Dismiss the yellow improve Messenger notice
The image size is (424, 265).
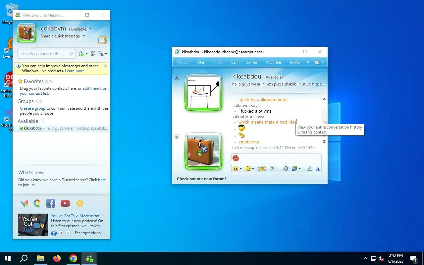[x=106, y=66]
